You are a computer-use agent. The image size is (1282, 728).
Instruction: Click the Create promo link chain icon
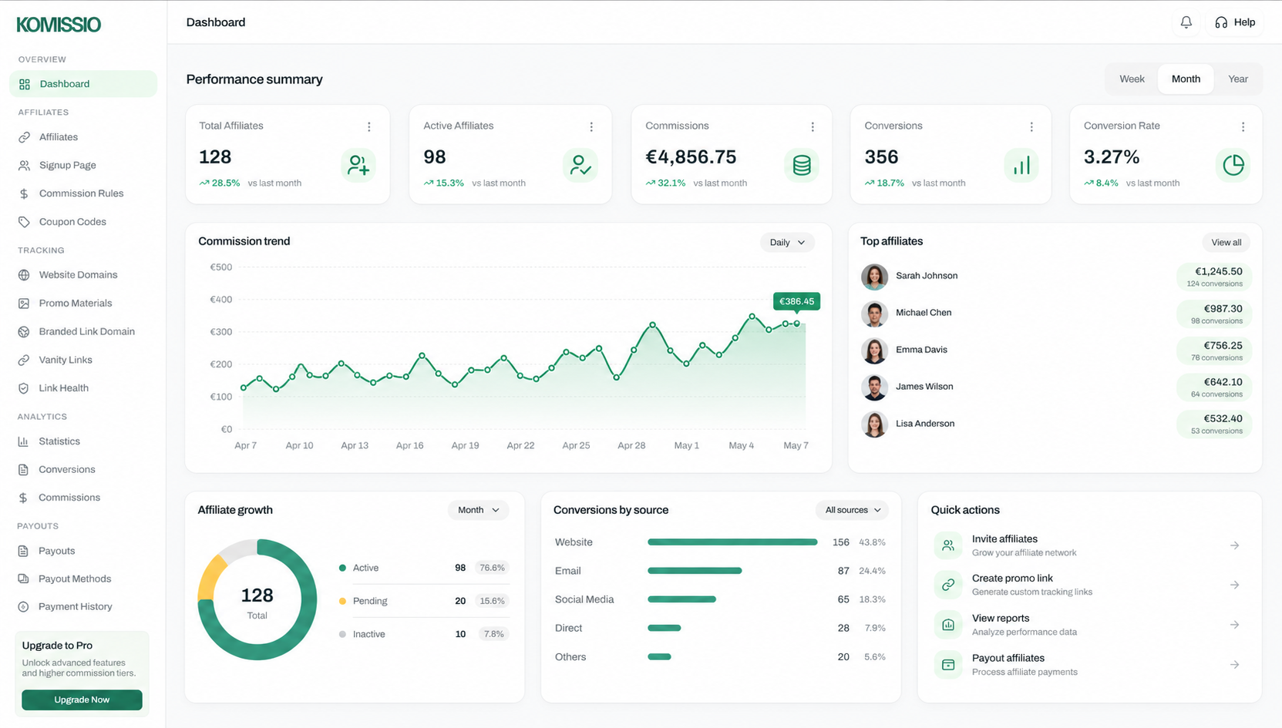[948, 585]
